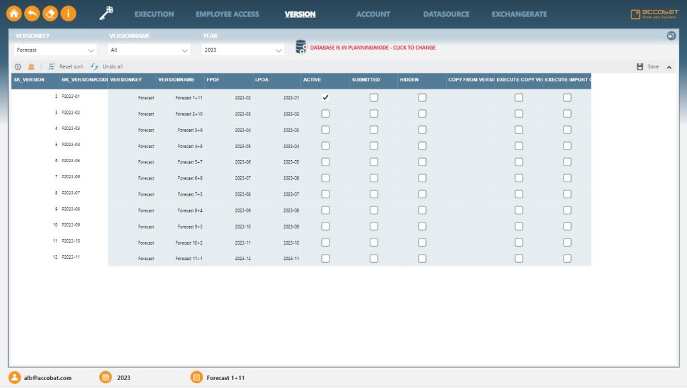Screen dimensions: 687x388
Task: Click the database Planningmode icon
Action: pos(300,47)
